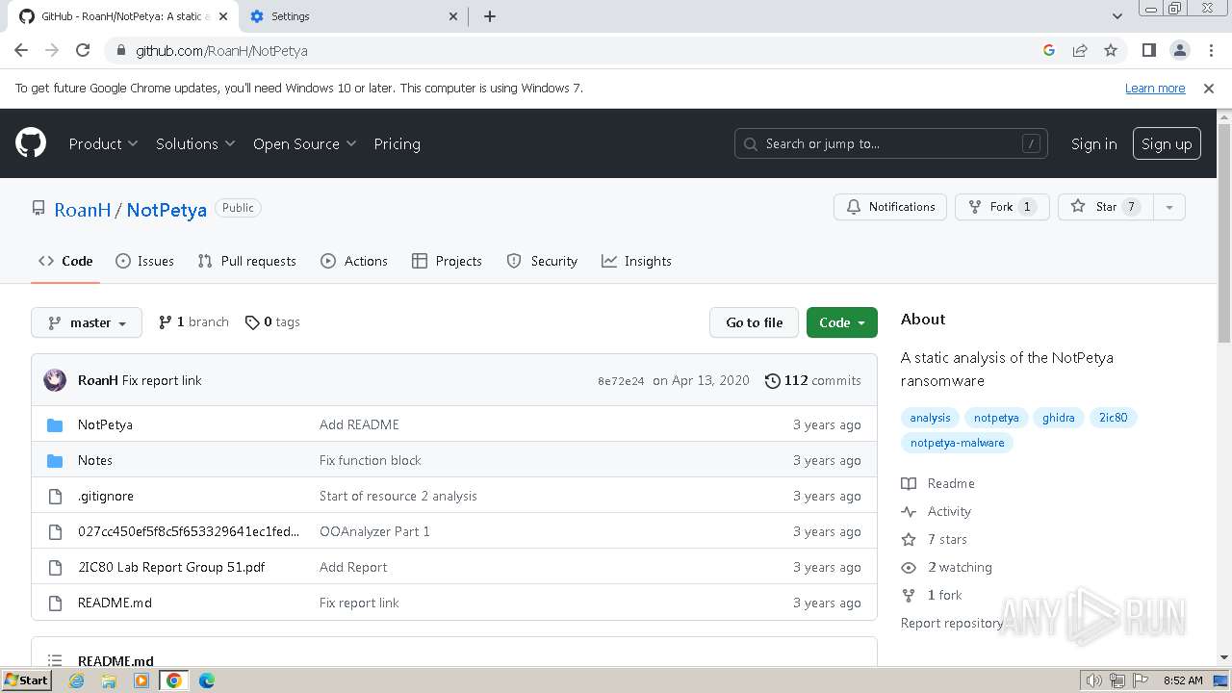Open Windows Explorer from taskbar
Screen dimensions: 1232x693
click(109, 680)
